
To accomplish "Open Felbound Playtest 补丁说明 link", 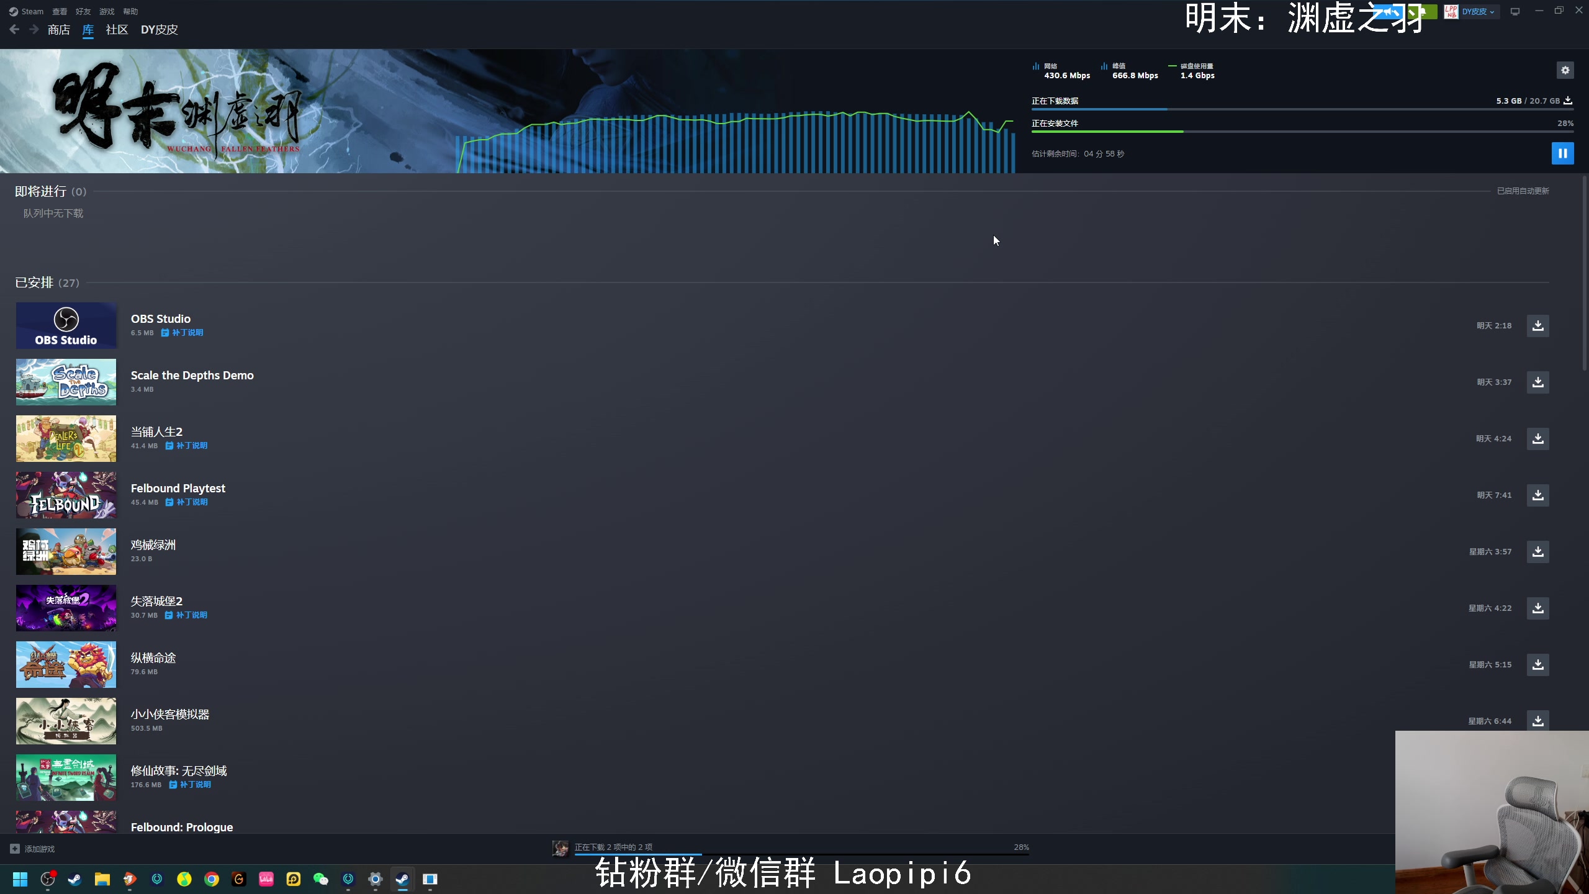I will pos(186,502).
